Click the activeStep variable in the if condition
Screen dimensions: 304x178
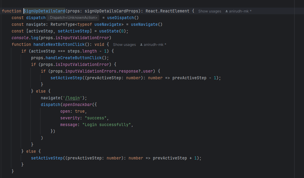[43, 51]
